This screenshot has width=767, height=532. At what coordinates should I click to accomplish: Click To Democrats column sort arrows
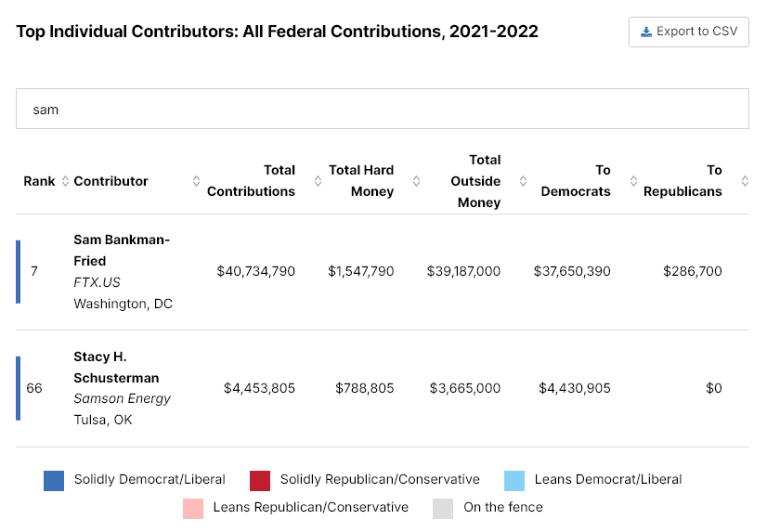pos(633,181)
